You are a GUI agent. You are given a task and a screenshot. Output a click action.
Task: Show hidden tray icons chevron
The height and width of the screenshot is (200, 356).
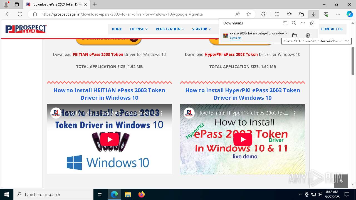[300, 194]
